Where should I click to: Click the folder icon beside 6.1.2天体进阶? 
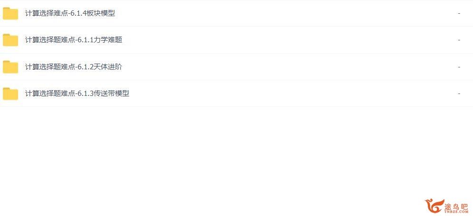pyautogui.click(x=10, y=66)
